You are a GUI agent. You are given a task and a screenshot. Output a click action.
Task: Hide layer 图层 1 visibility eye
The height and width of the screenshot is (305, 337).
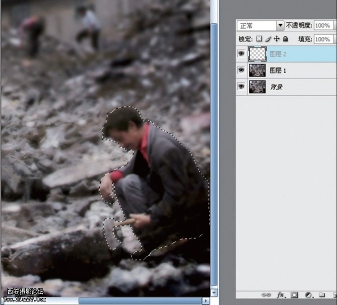pos(241,70)
